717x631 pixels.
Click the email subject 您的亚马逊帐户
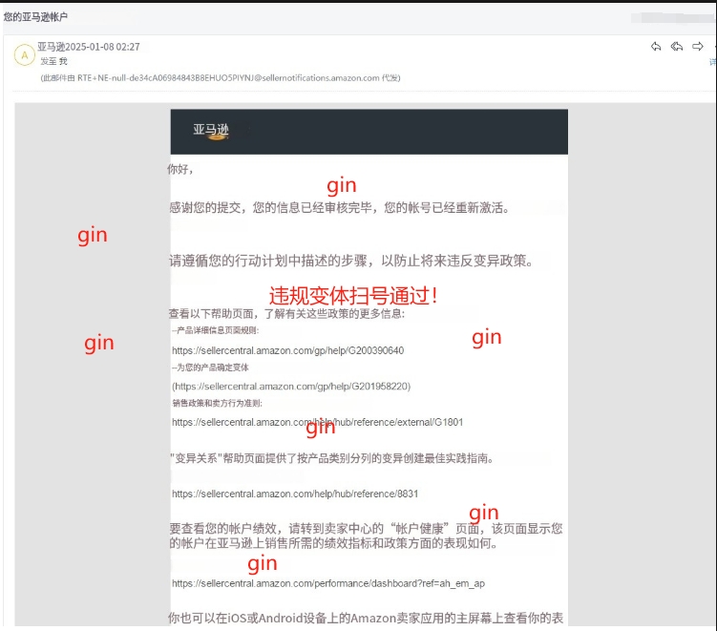click(35, 17)
